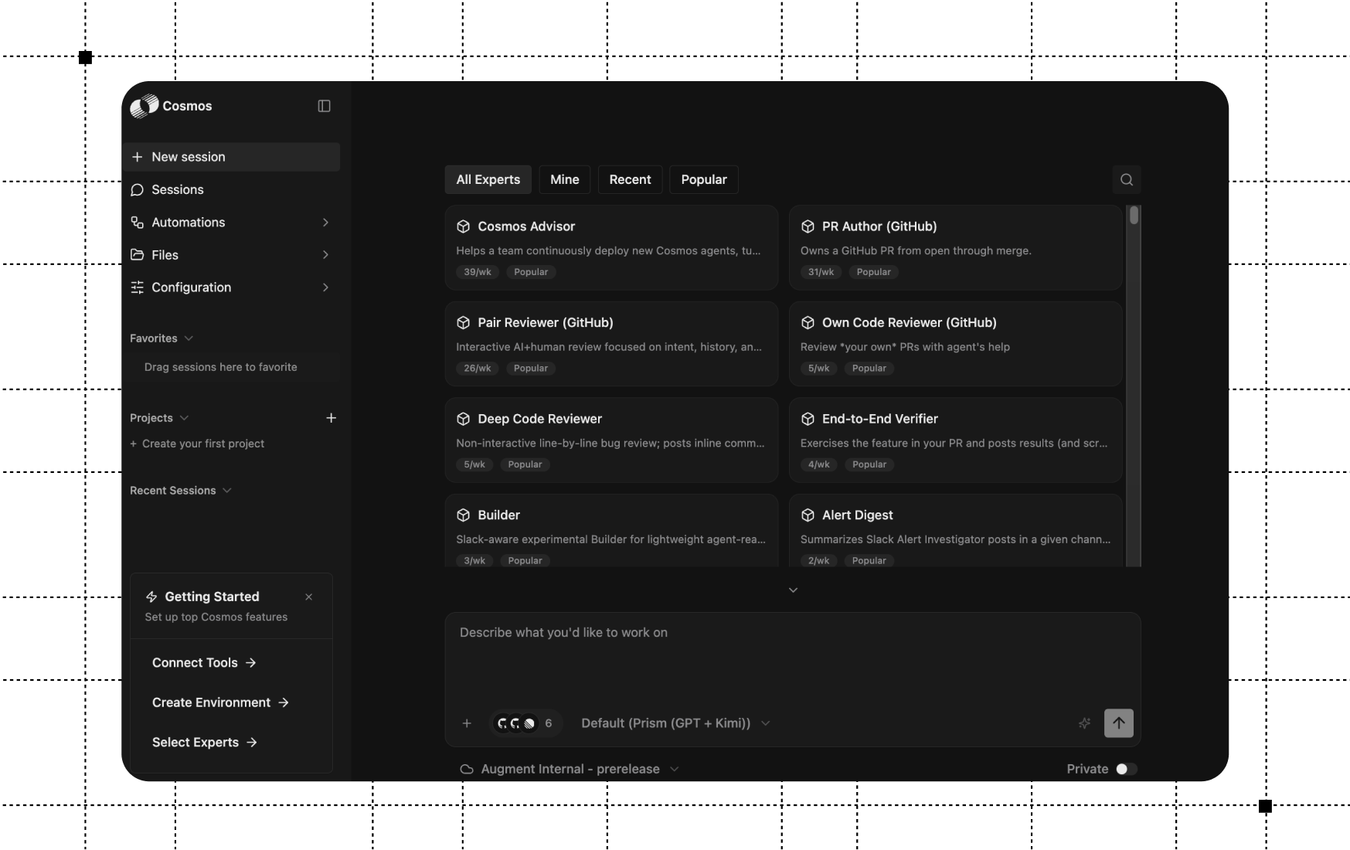Click the Set up top Cosmos features text

[216, 617]
